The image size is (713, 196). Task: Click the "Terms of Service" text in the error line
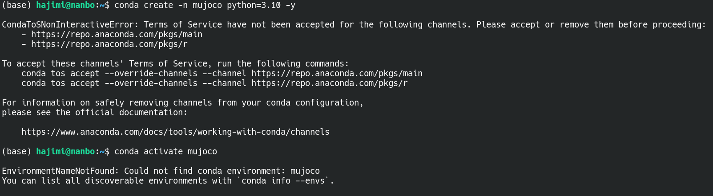pos(182,25)
